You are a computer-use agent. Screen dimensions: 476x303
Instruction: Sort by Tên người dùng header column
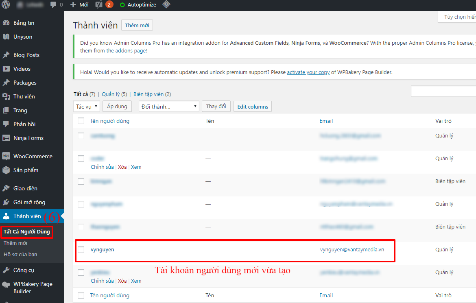109,121
